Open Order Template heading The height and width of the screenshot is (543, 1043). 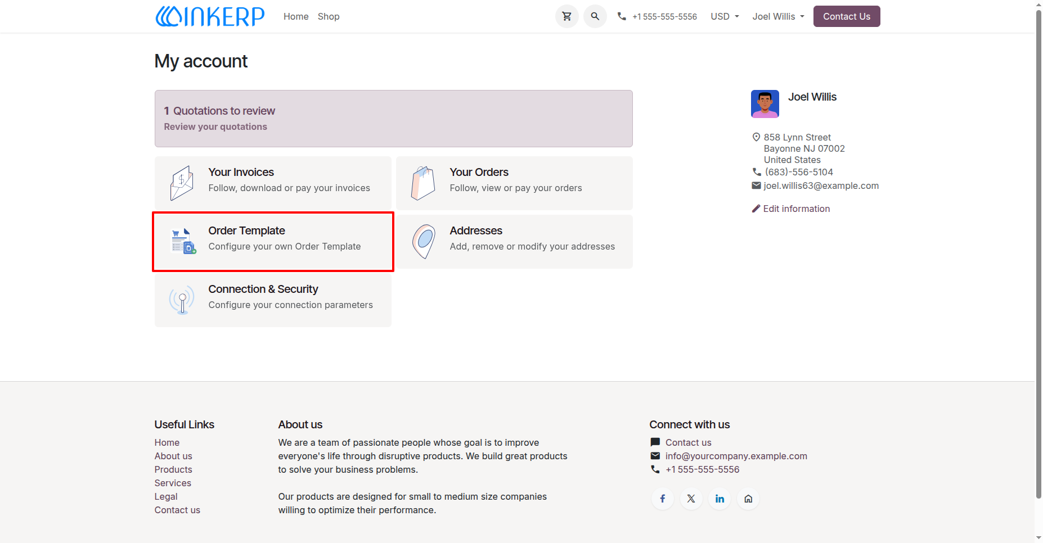click(247, 230)
